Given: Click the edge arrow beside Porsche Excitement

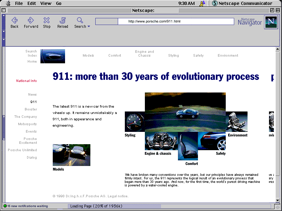Looking at the screenshot, I should point(4,139).
